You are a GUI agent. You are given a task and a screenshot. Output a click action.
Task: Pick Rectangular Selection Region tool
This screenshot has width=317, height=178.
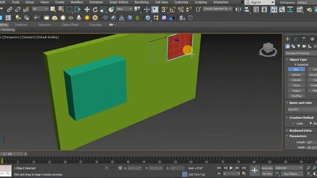69,9
